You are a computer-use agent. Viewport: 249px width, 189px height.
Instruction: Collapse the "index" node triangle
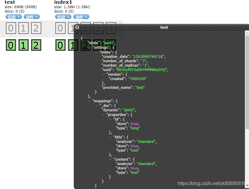[x=96, y=52]
